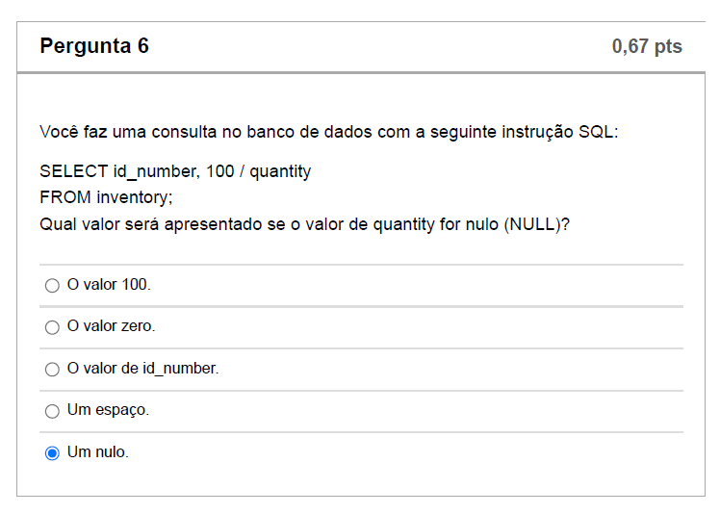Screen dimensions: 720x514
Task: Select the "O valor 100." radio button
Action: 52,285
